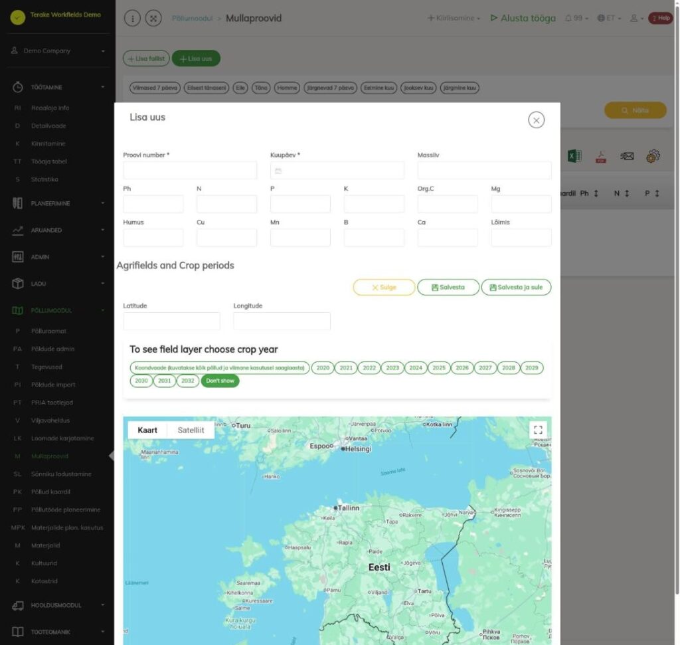The height and width of the screenshot is (645, 680).
Task: Select the Koondvaade crop layer option
Action: click(219, 368)
